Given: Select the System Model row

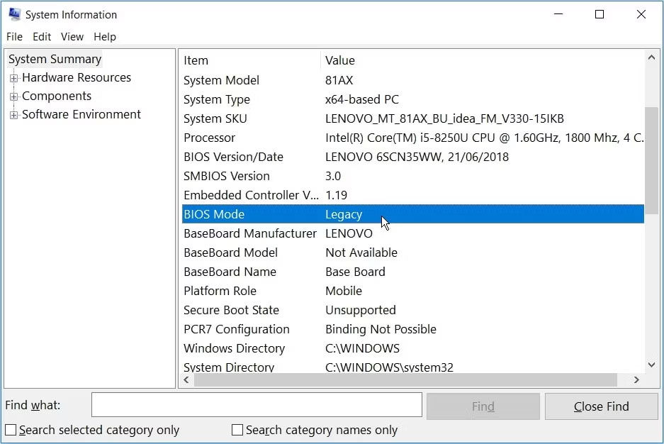Looking at the screenshot, I should tap(413, 80).
